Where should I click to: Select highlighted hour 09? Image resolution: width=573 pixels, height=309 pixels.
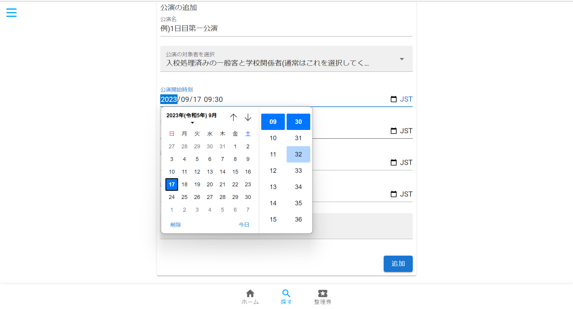coord(273,122)
